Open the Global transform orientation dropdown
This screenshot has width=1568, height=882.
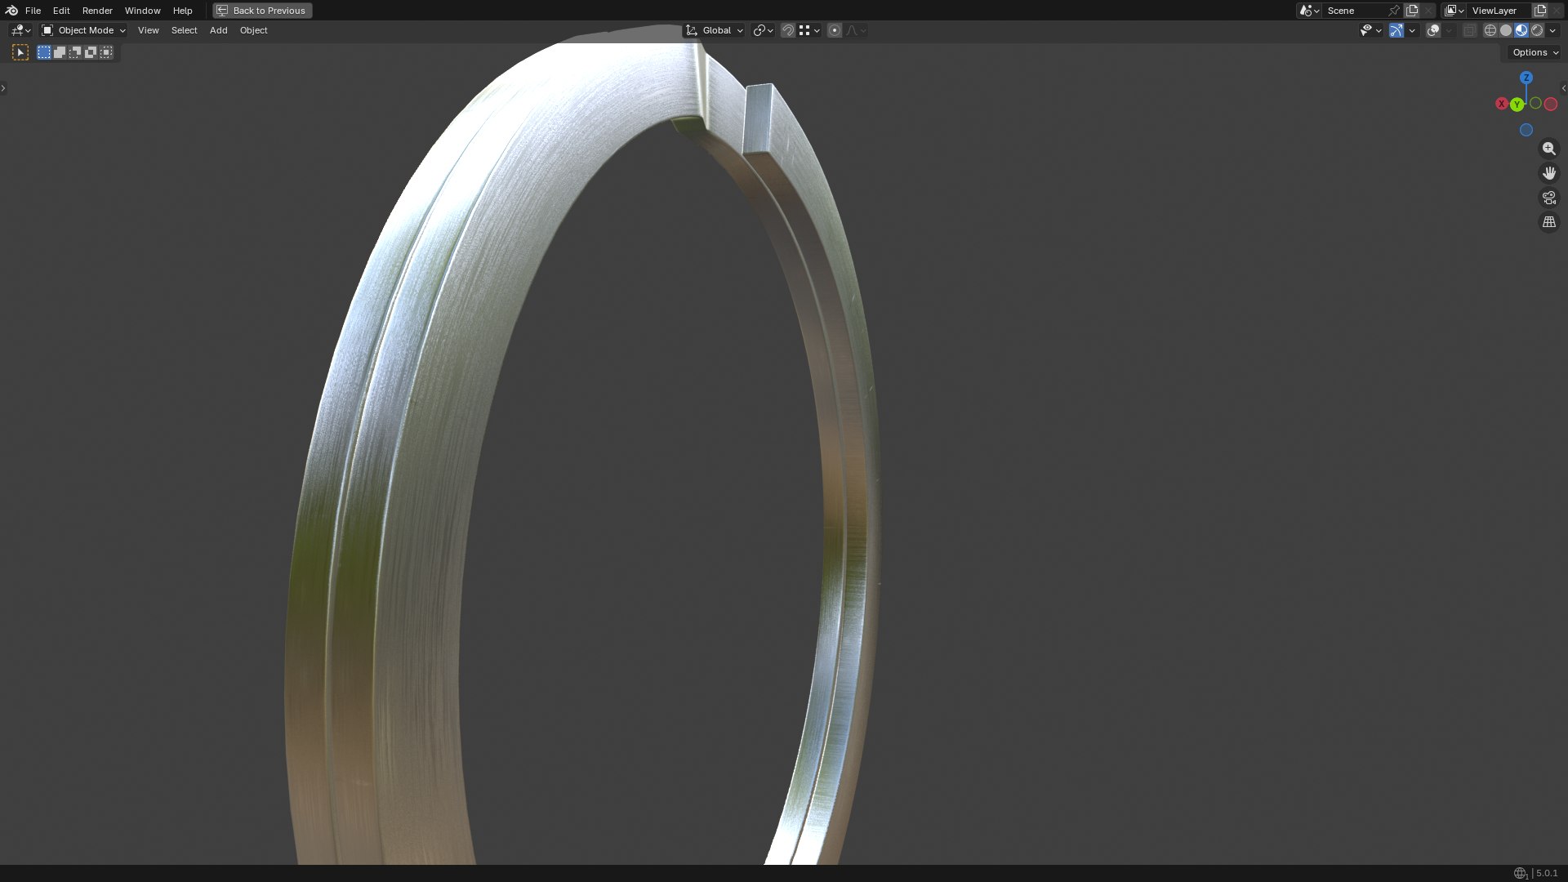pyautogui.click(x=714, y=30)
